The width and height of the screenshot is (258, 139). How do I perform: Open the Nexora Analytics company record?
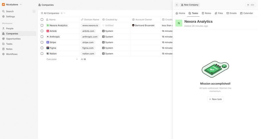(57, 25)
